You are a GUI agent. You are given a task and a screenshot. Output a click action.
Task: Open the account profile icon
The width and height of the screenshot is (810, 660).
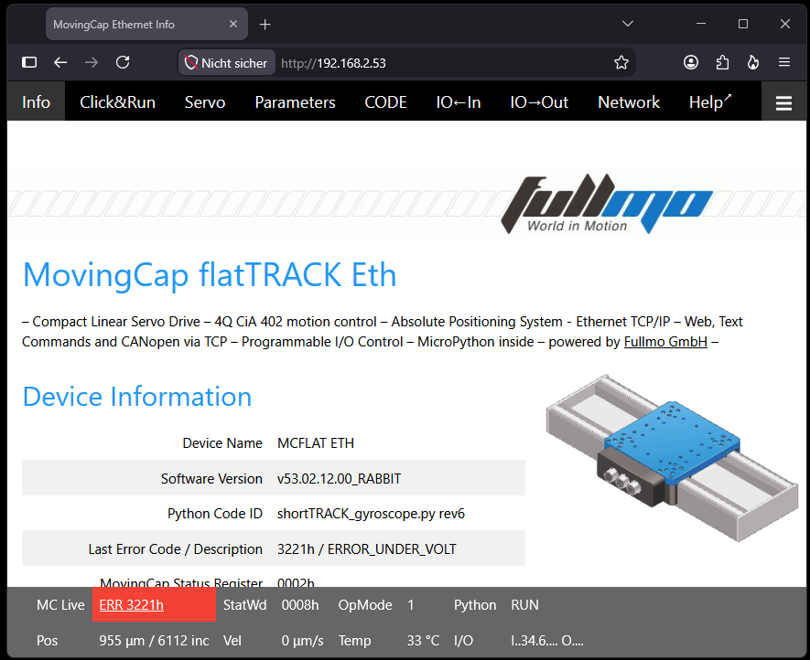691,62
